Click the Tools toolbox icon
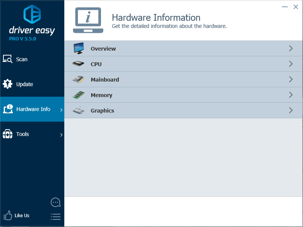 pyautogui.click(x=8, y=134)
